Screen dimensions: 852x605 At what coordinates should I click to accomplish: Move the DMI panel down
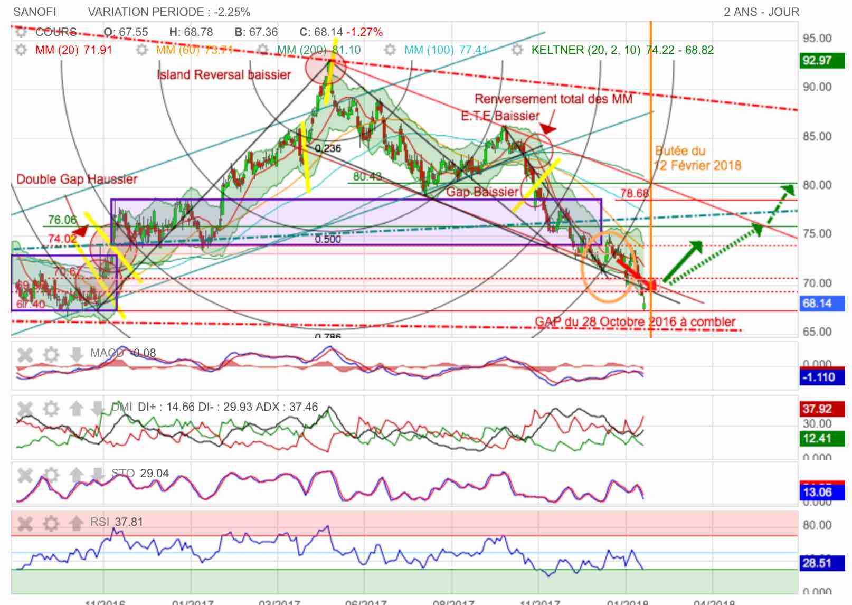tap(98, 408)
